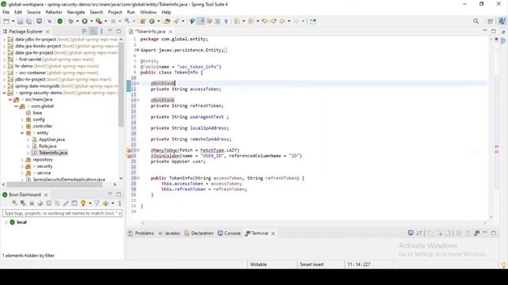This screenshot has height=285, width=508.
Task: Click the Save All toolbar icon
Action: [29, 21]
